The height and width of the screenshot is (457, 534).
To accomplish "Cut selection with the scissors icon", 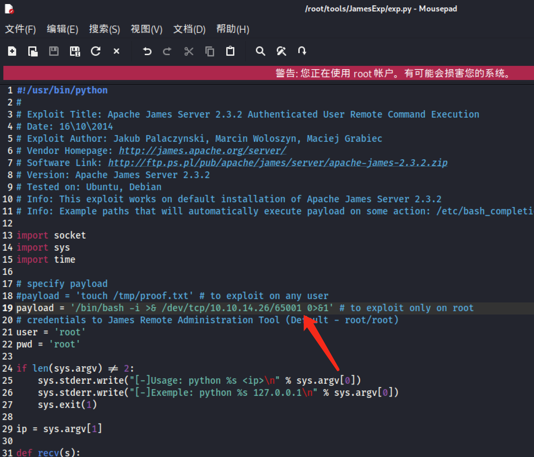I will [189, 51].
